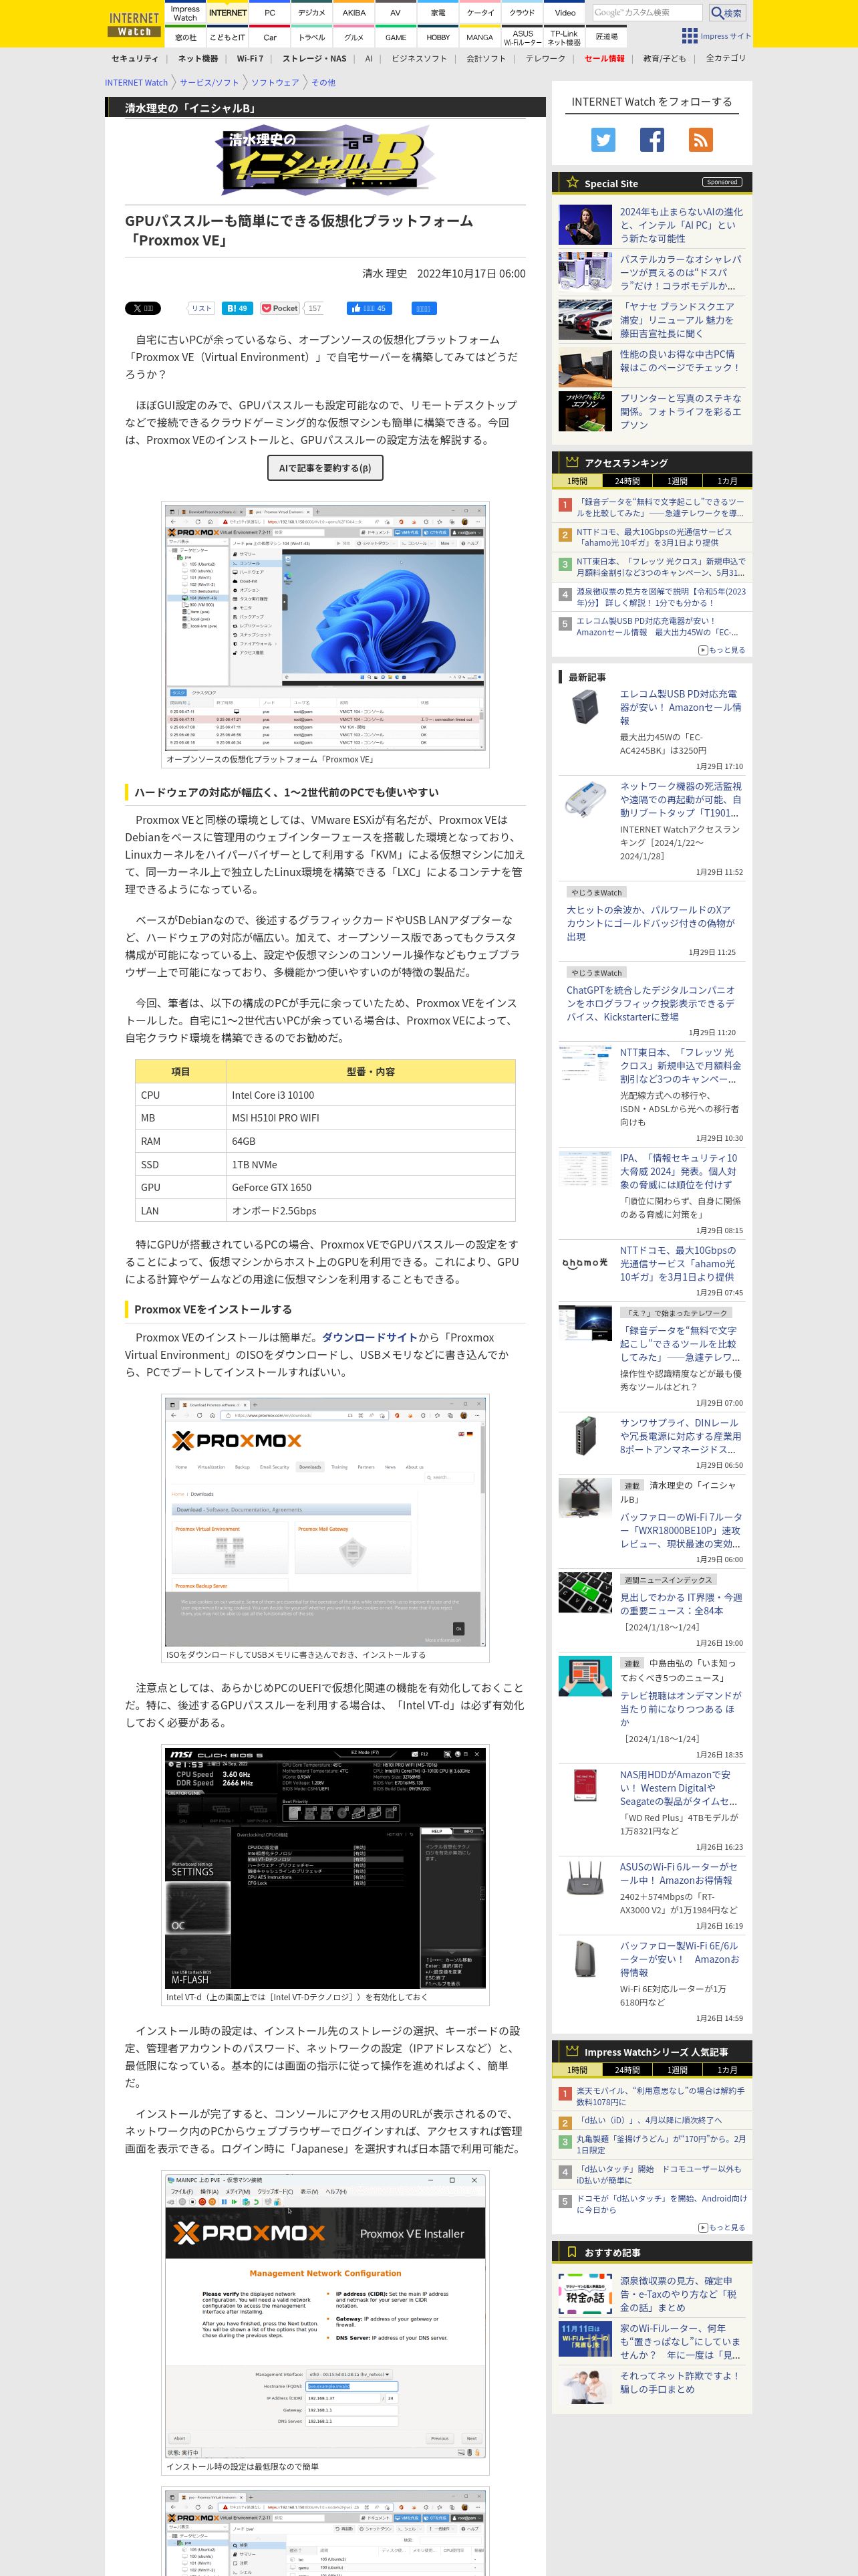
Task: Open the トラベル site tab
Action: (311, 37)
